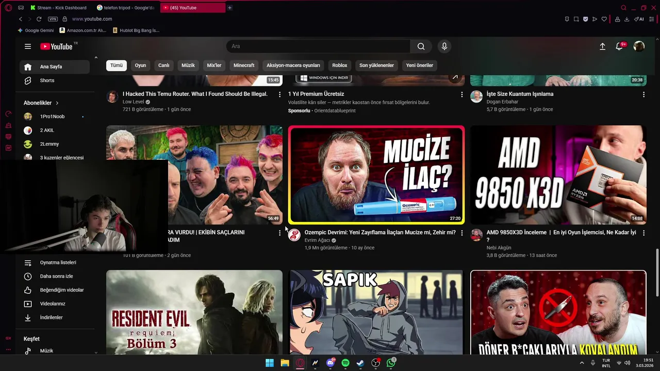Open the Easy Setup sliders icon
This screenshot has width=660, height=371.
click(x=652, y=19)
